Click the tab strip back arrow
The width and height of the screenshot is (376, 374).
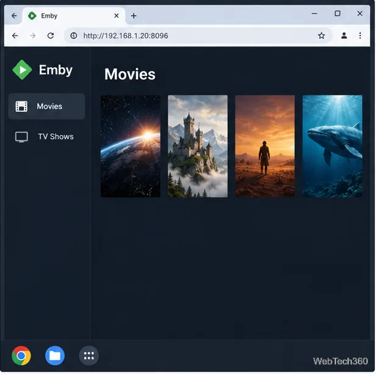pos(14,16)
